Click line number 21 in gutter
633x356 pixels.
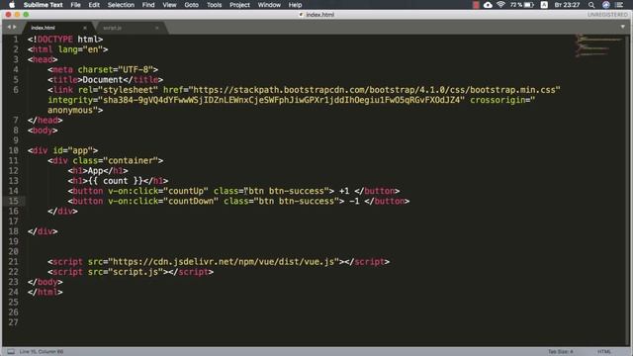tap(13, 261)
